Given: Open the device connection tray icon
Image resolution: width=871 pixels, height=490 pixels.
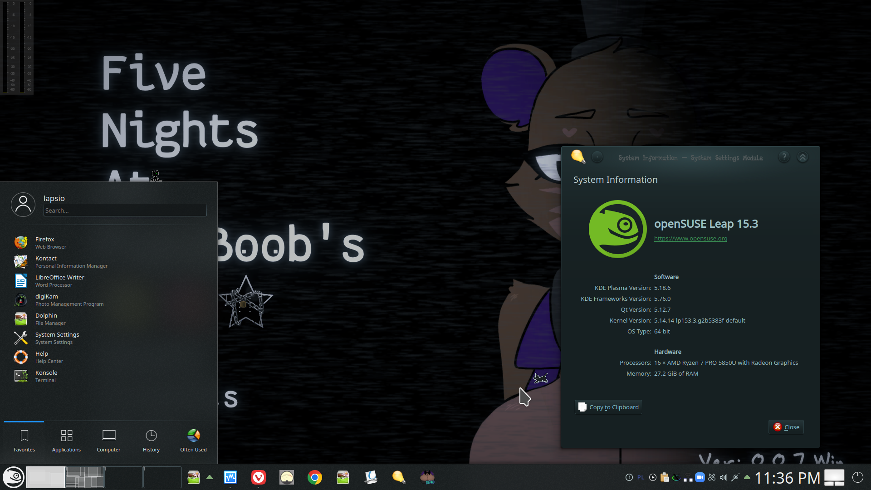Looking at the screenshot, I should coord(735,477).
